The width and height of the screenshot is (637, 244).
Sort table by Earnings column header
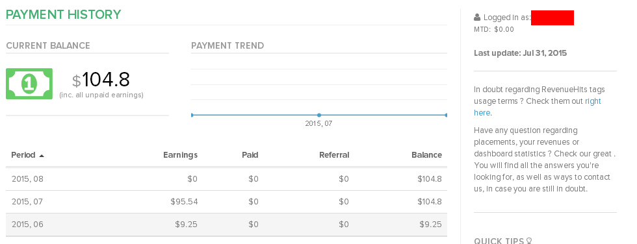(181, 155)
